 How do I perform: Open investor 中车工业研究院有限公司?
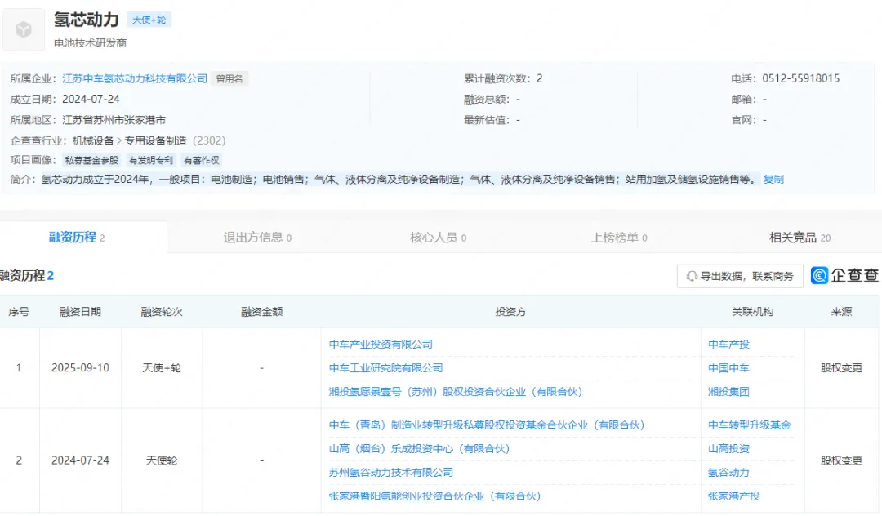point(385,367)
